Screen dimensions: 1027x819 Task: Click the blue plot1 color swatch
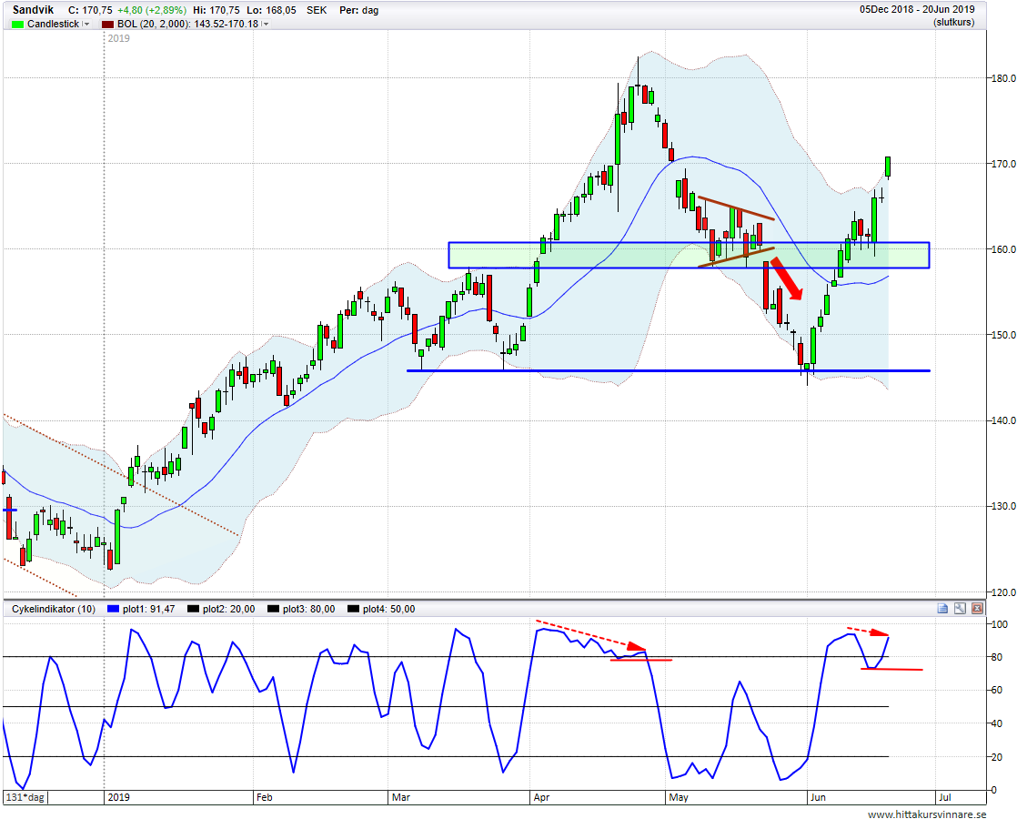click(114, 610)
